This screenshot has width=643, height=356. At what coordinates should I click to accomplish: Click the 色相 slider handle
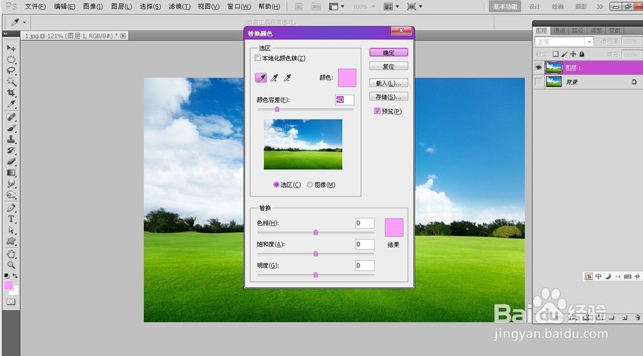click(316, 233)
